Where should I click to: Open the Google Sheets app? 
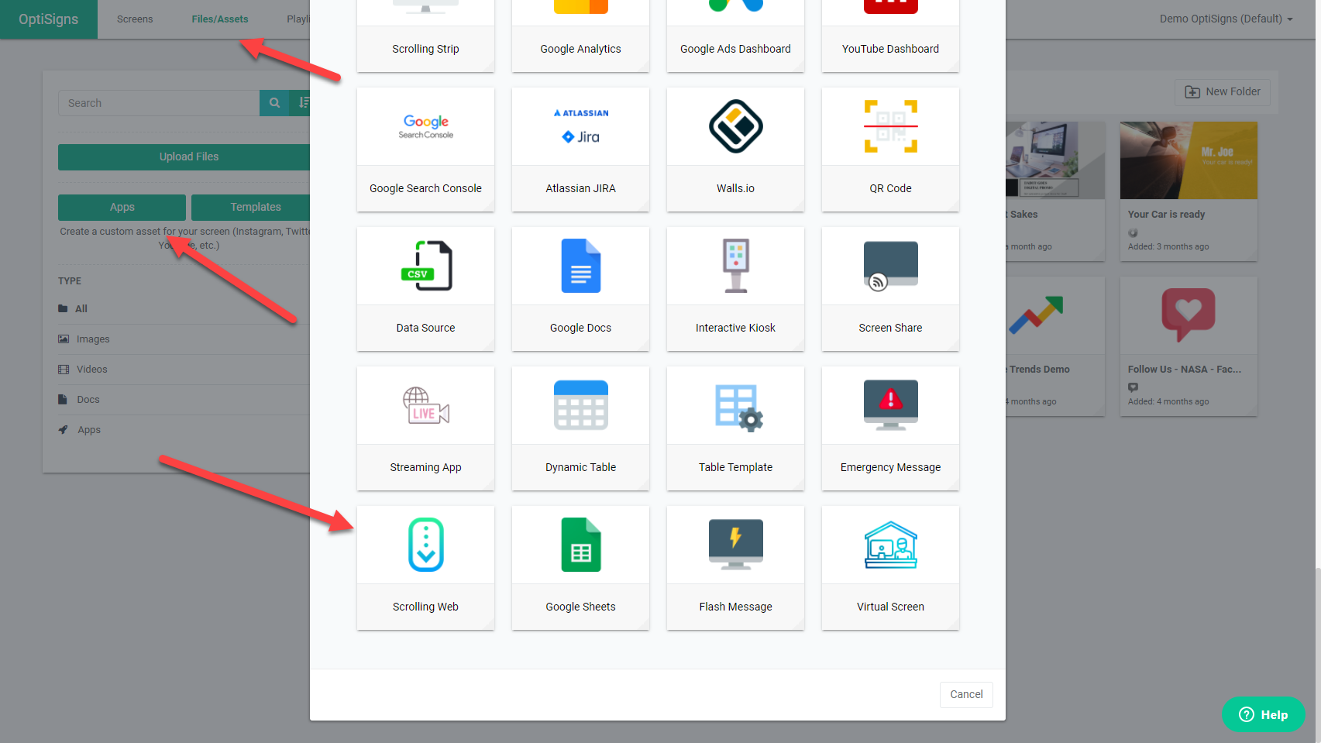coord(580,568)
